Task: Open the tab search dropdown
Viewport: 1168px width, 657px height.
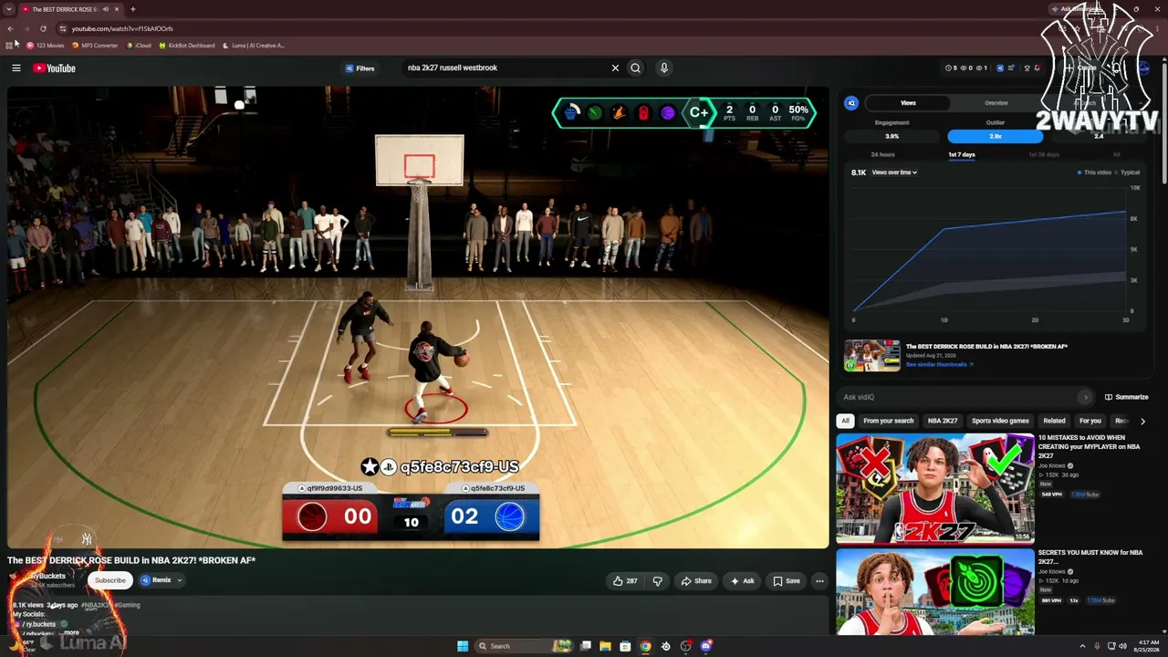Action: 8,9
